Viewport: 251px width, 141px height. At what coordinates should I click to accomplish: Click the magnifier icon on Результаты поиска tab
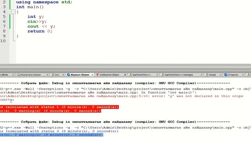[18, 75]
